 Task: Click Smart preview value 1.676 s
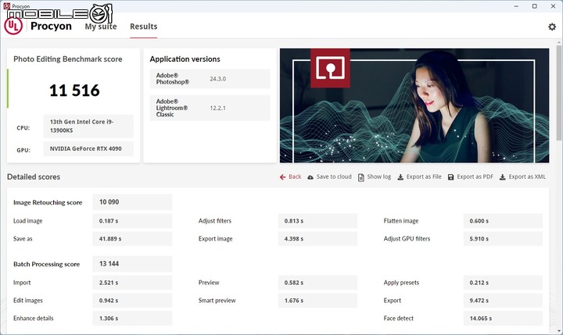(x=317, y=301)
